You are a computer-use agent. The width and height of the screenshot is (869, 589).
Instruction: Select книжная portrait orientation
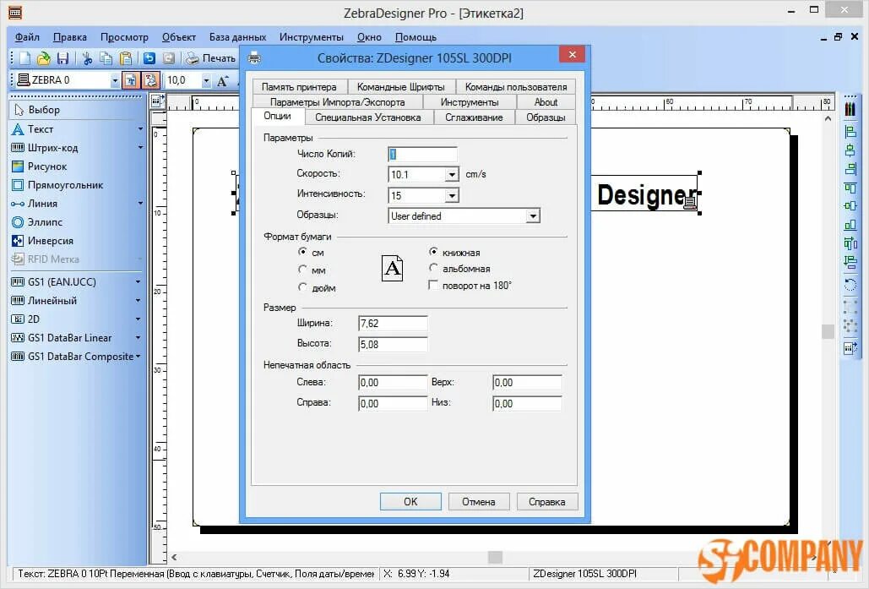(x=433, y=252)
